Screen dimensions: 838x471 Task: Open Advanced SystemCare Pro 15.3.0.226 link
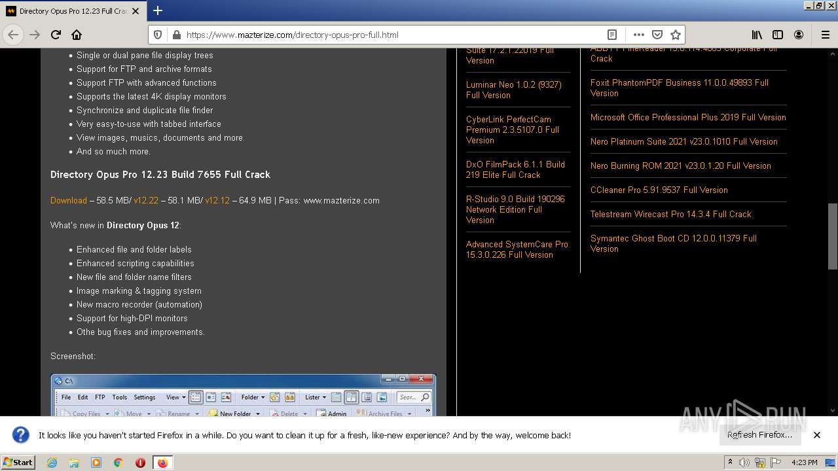[517, 249]
